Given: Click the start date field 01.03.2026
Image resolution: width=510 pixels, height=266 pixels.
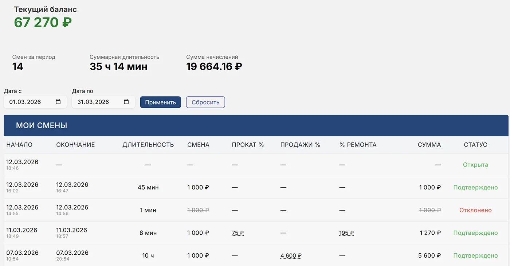Looking at the screenshot, I should point(25,102).
